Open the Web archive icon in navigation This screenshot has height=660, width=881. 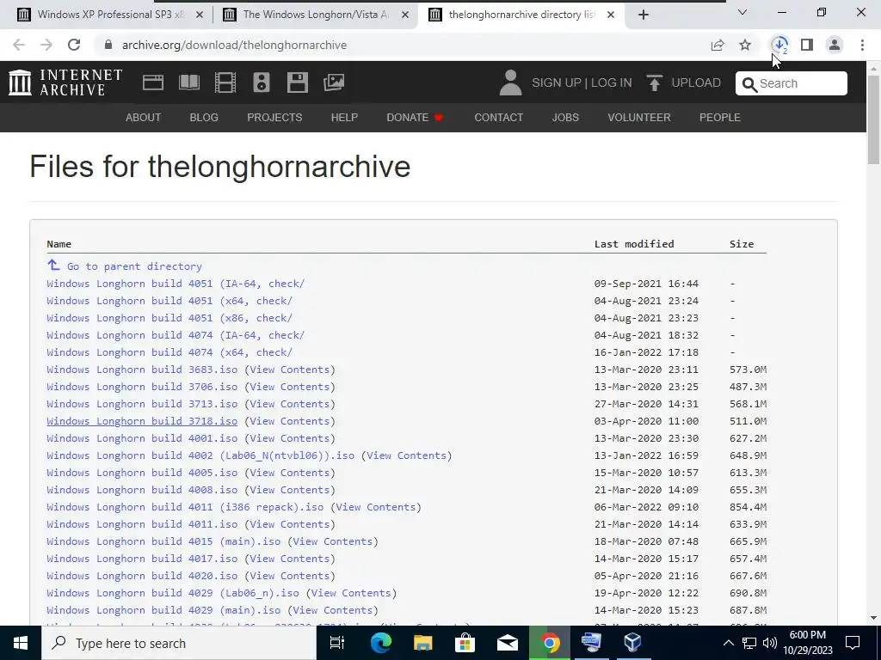click(x=153, y=82)
